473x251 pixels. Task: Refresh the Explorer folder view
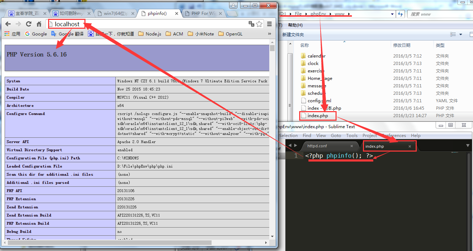pyautogui.click(x=400, y=14)
